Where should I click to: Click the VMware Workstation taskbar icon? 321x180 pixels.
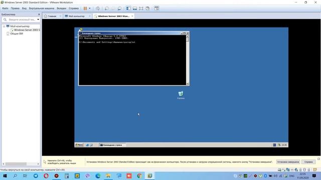(150, 175)
